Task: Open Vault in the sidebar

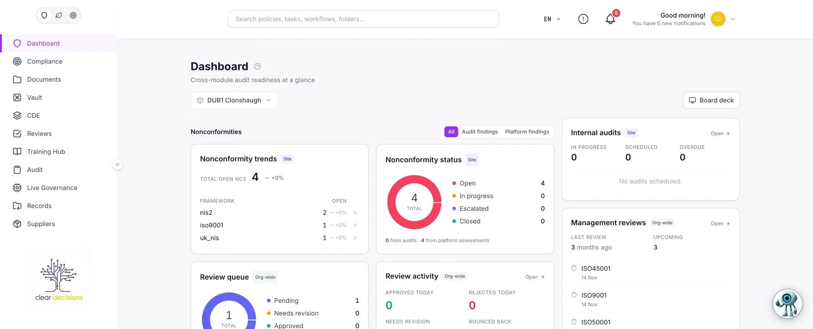Action: (59, 97)
